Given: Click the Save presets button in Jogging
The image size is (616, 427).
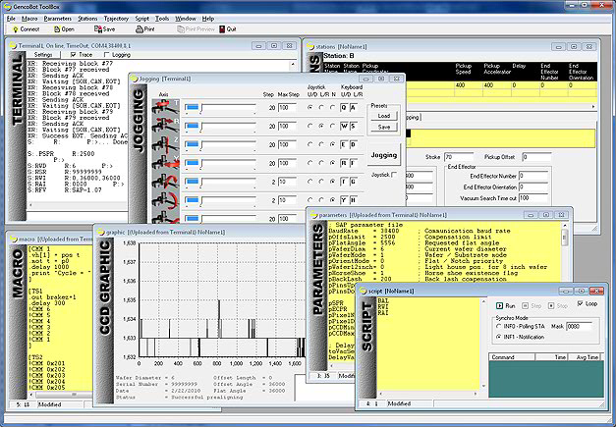Looking at the screenshot, I should pos(384,127).
